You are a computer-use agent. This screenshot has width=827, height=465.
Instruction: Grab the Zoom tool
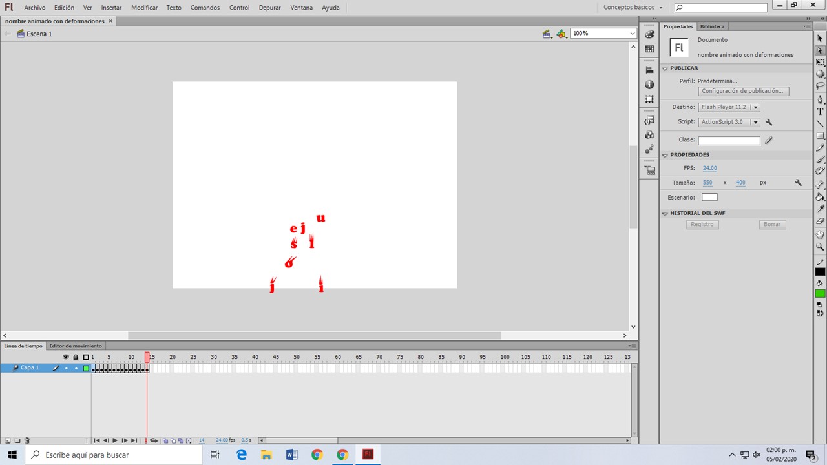point(820,245)
